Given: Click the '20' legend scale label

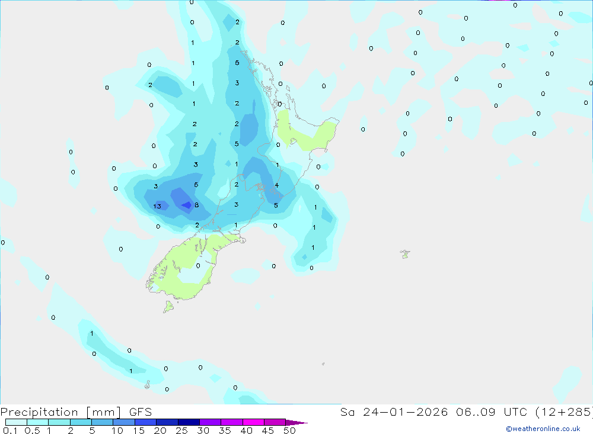Looking at the screenshot, I should click(x=160, y=430).
